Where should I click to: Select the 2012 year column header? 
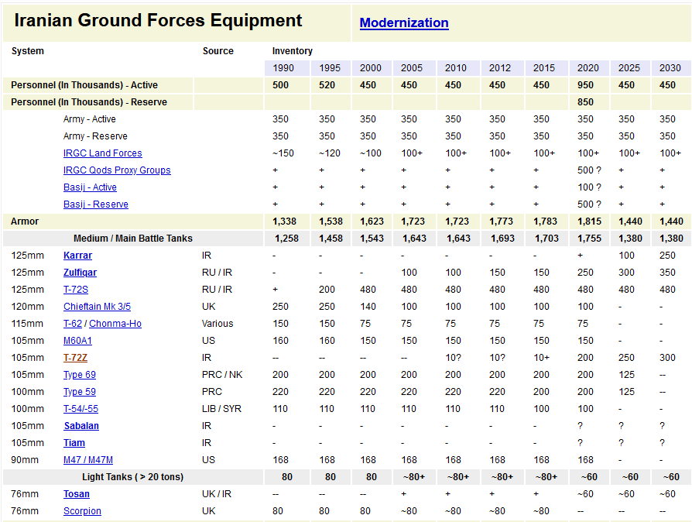tap(502, 68)
